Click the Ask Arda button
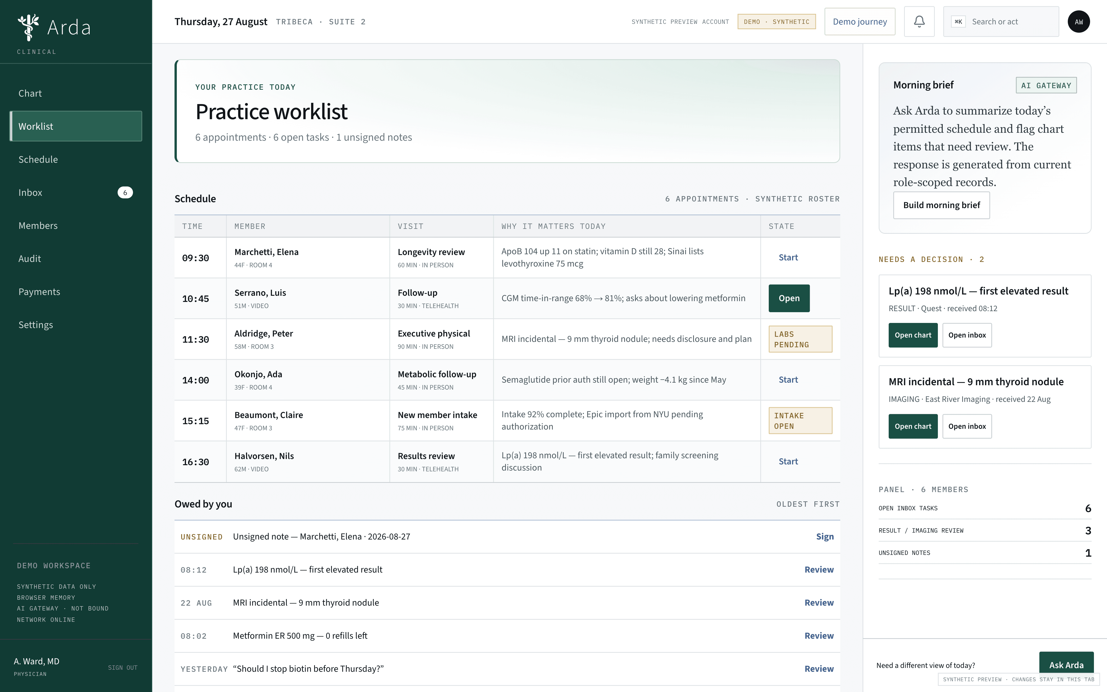The image size is (1107, 692). click(1066, 665)
